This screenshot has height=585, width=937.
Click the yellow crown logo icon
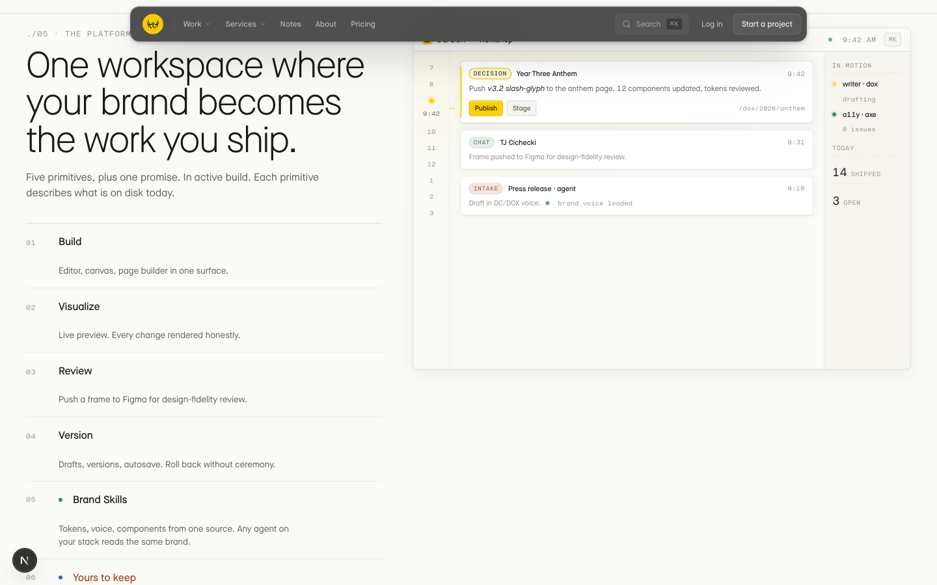pyautogui.click(x=153, y=24)
